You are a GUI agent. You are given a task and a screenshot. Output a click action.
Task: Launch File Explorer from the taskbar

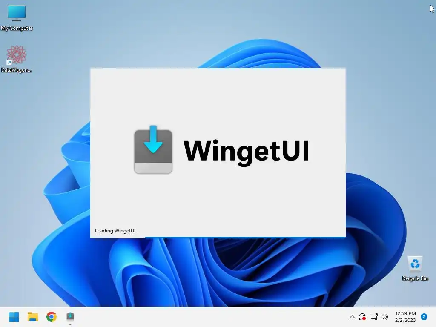pos(32,317)
